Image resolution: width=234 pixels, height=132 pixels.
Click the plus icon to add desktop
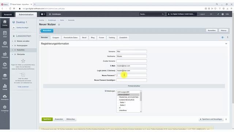[14, 28]
